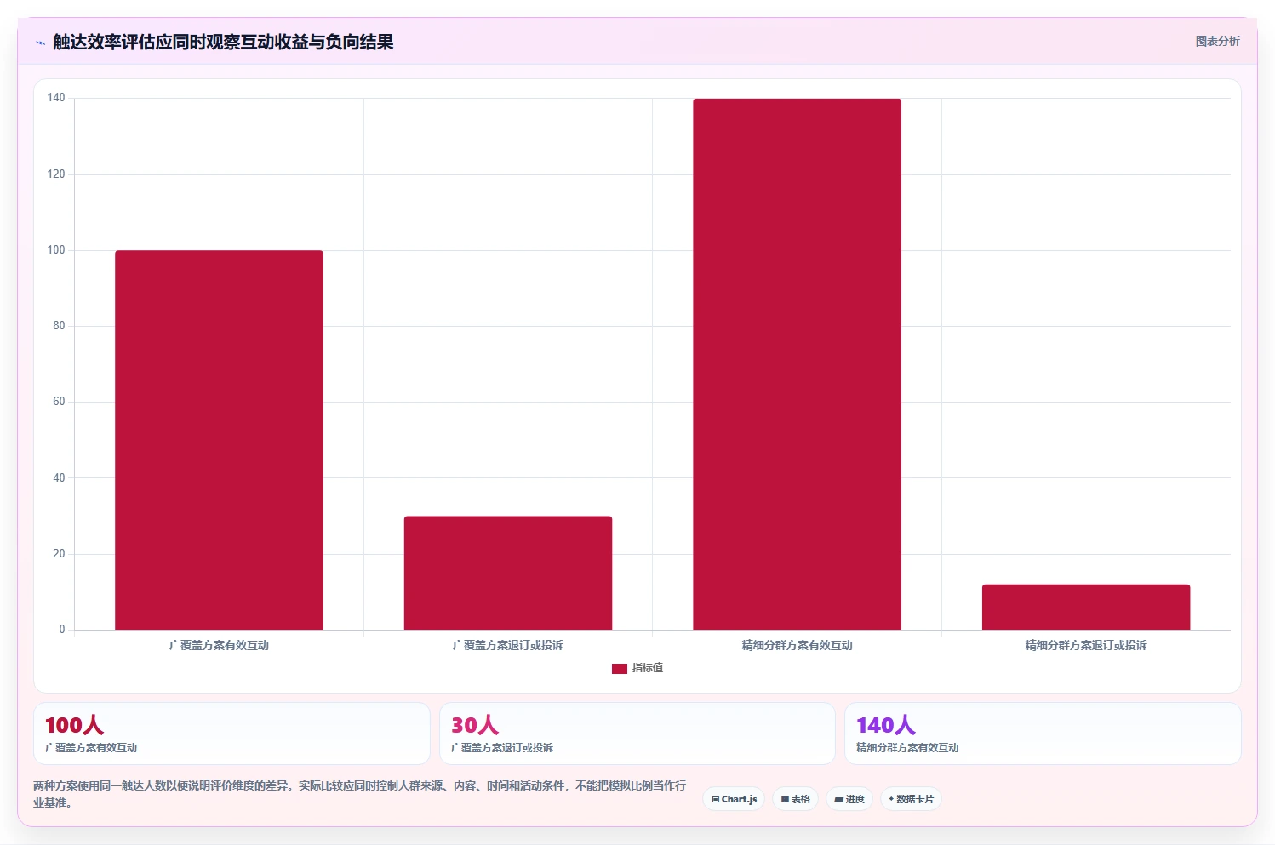Open the 140人 data card

pyautogui.click(x=1043, y=734)
